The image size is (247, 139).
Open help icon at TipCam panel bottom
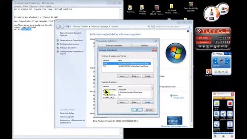[215, 136]
